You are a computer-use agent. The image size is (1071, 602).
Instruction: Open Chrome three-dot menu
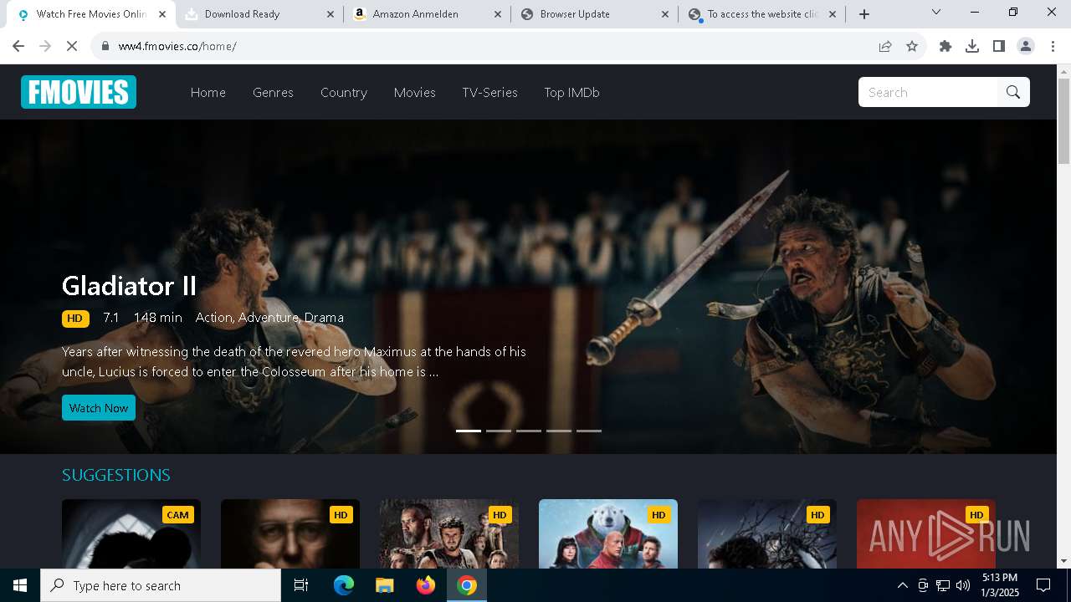[x=1053, y=46]
